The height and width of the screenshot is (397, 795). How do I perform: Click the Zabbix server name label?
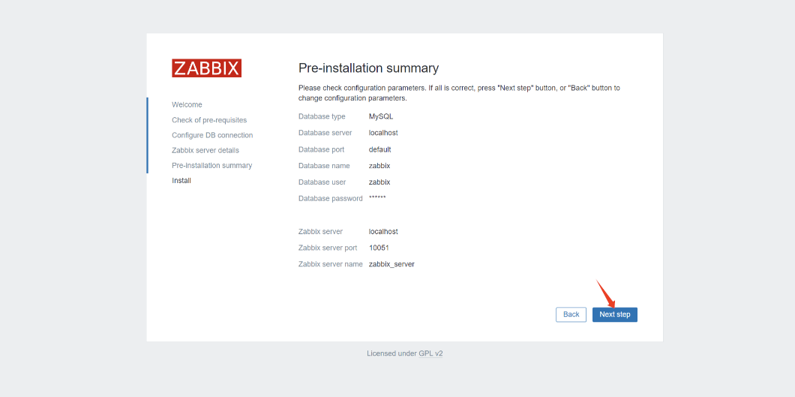tap(331, 264)
